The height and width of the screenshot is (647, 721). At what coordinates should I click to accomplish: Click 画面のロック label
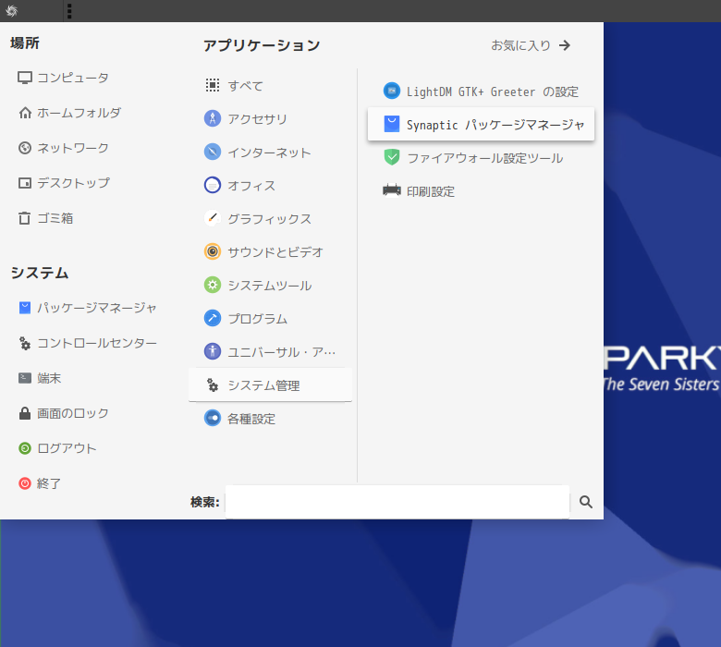point(73,413)
